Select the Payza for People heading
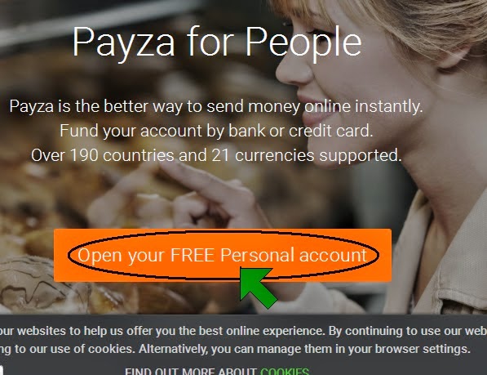487x375 pixels. [217, 42]
